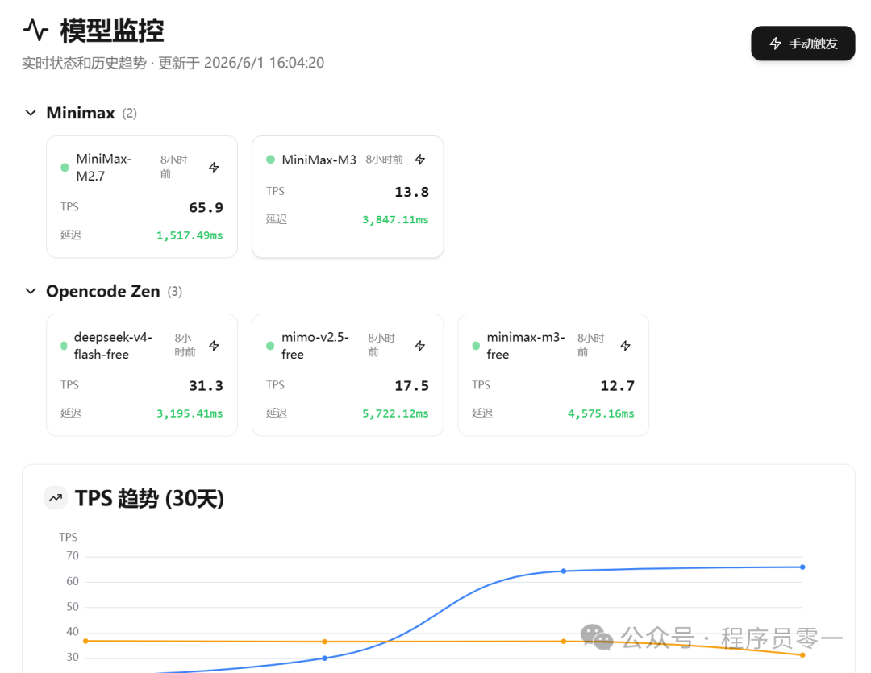Image resolution: width=871 pixels, height=673 pixels.
Task: Click the rightmost blue data point on chart
Action: [802, 567]
